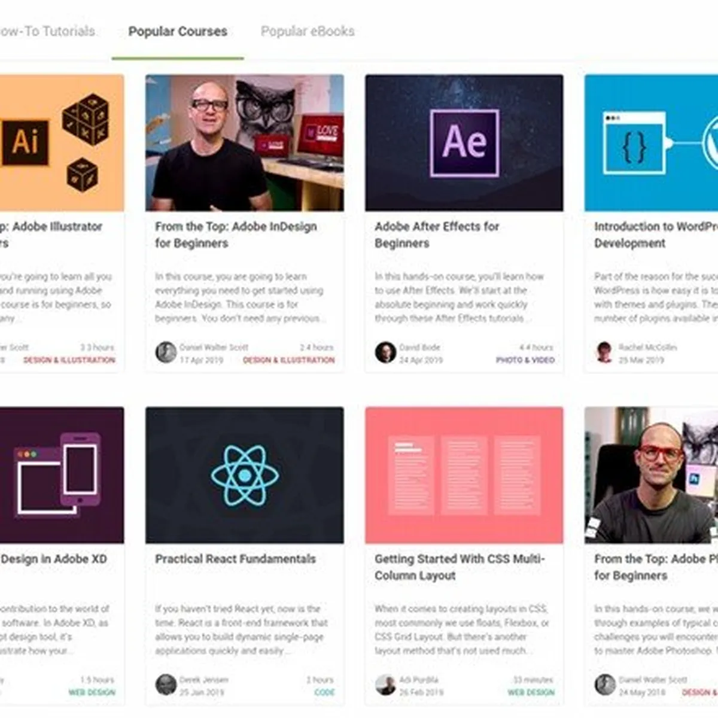This screenshot has height=718, width=718.
Task: Open the CSS Multi-Column Layout thumbnail
Action: point(464,475)
